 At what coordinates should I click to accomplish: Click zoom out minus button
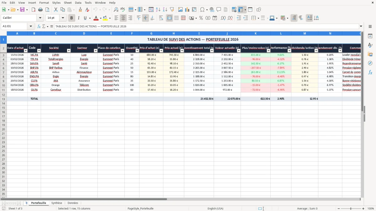(x=339, y=208)
